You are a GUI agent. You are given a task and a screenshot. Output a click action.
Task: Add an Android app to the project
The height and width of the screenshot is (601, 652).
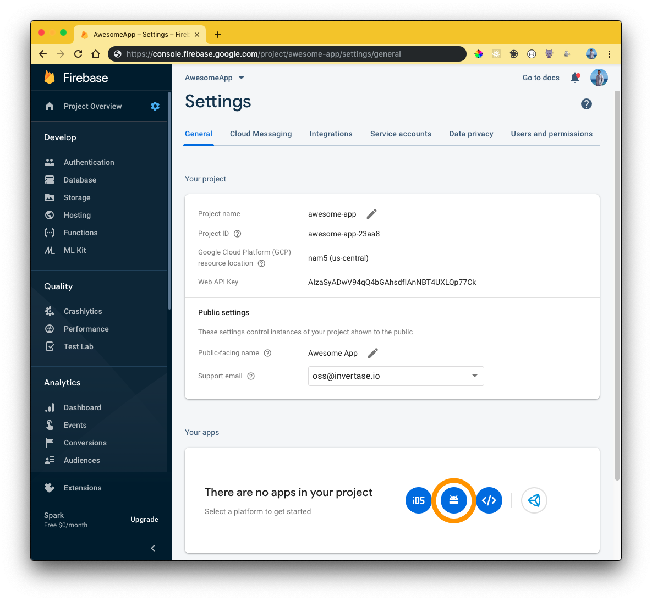point(454,500)
